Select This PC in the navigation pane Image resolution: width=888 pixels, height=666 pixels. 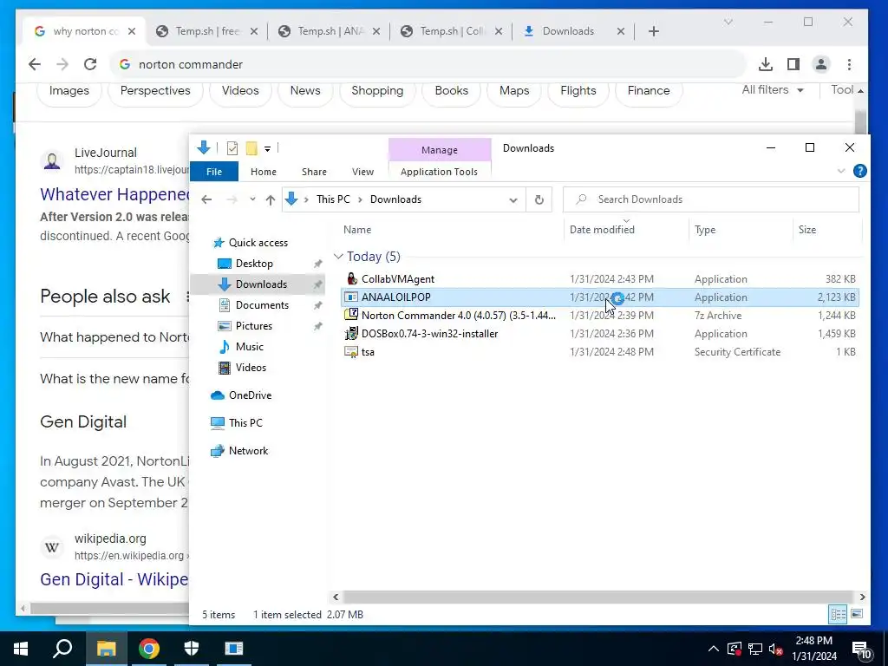[245, 422]
